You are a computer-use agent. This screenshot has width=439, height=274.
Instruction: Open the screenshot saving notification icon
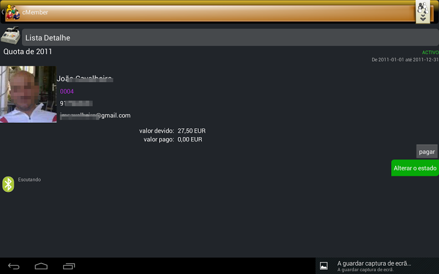[x=324, y=266]
